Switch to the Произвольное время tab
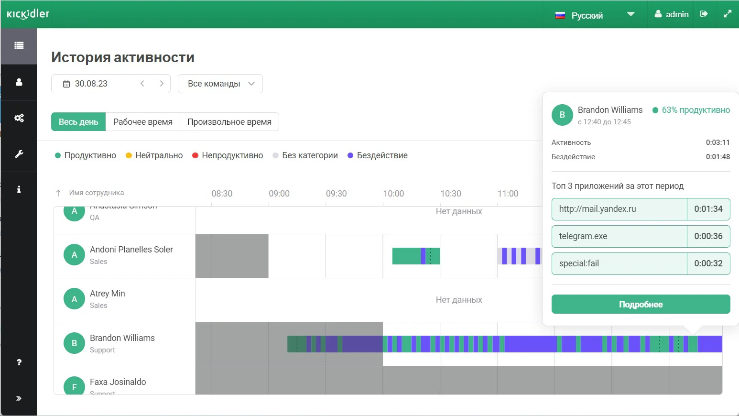The height and width of the screenshot is (416, 739). click(229, 122)
